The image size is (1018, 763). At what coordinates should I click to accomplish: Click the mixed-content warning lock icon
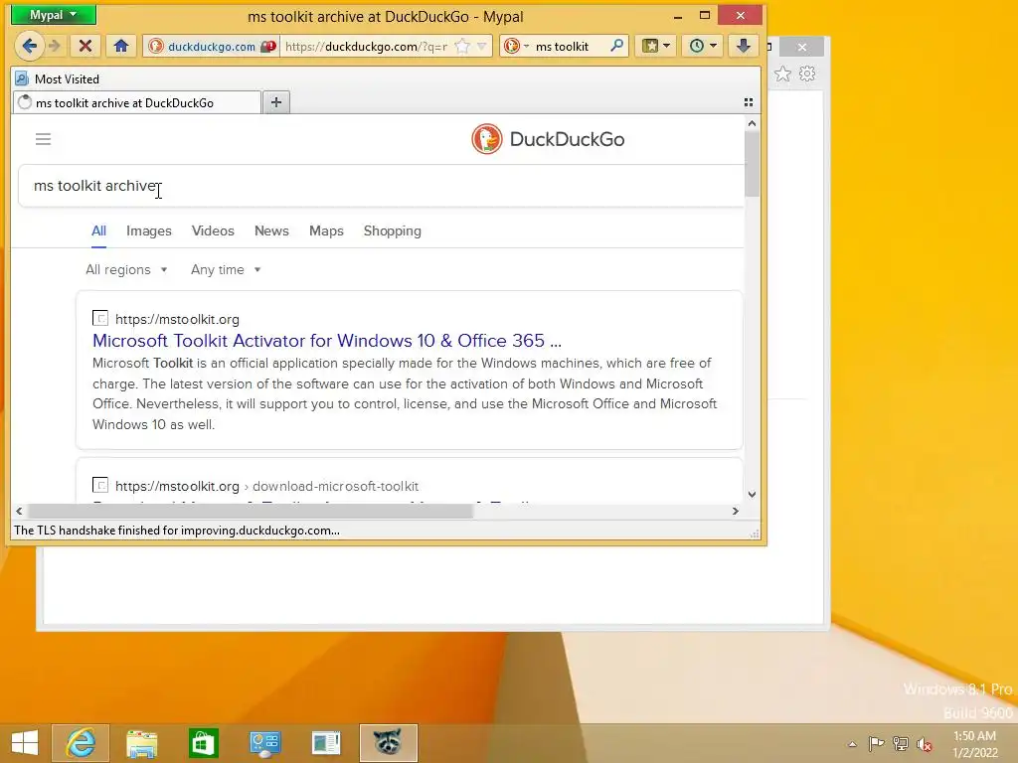(x=267, y=46)
